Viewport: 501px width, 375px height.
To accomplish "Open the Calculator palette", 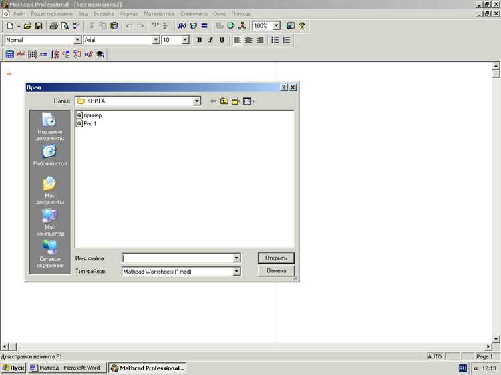I will 9,54.
